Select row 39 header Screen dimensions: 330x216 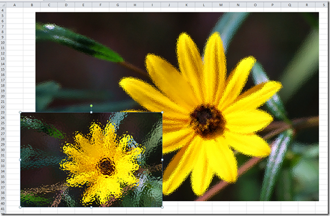3,198
